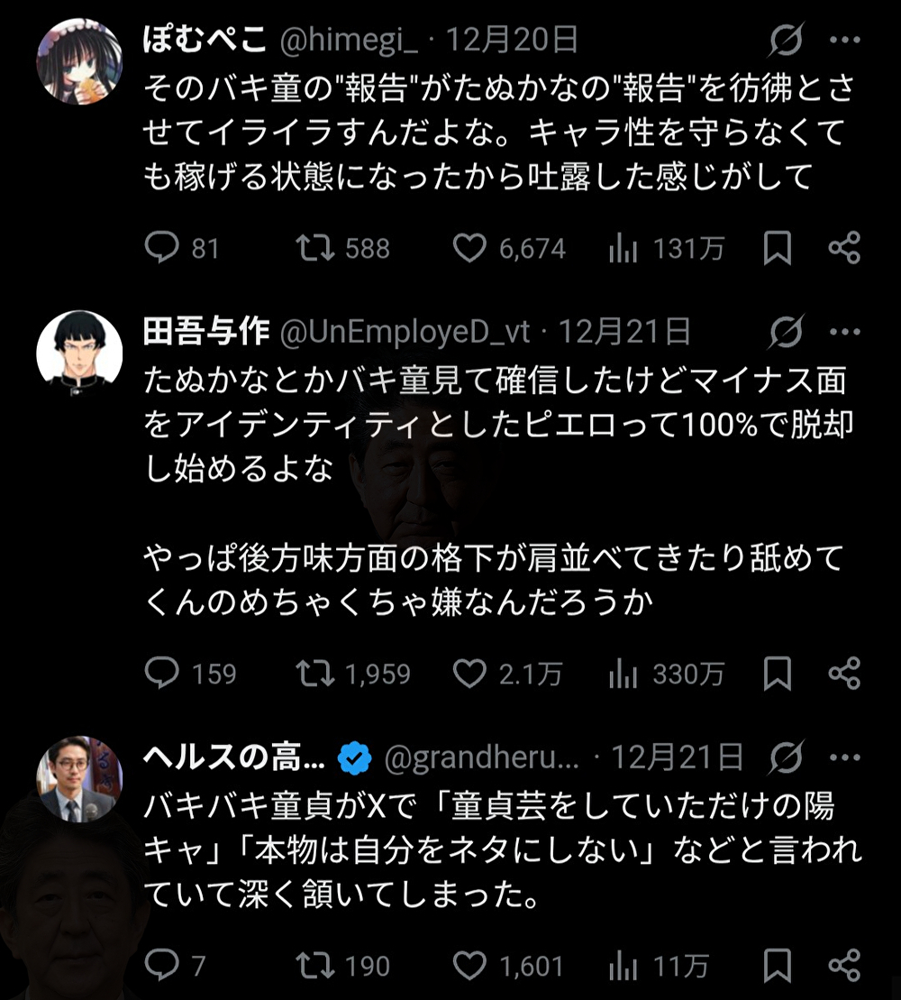Open replies on ヘルスの高... tweet
Image resolution: width=901 pixels, height=1000 pixels.
click(x=162, y=965)
